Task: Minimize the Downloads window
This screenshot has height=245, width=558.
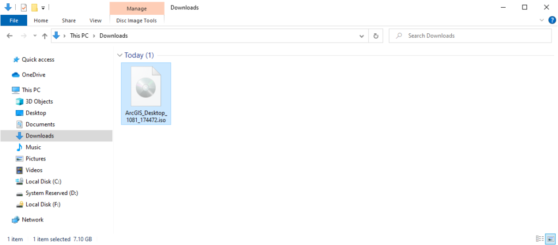Action: (x=503, y=8)
